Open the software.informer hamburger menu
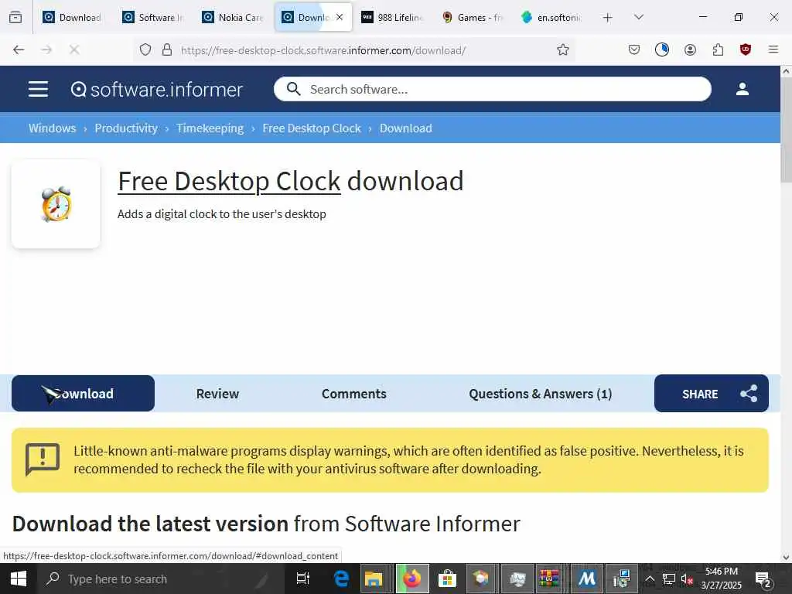 pyautogui.click(x=39, y=90)
